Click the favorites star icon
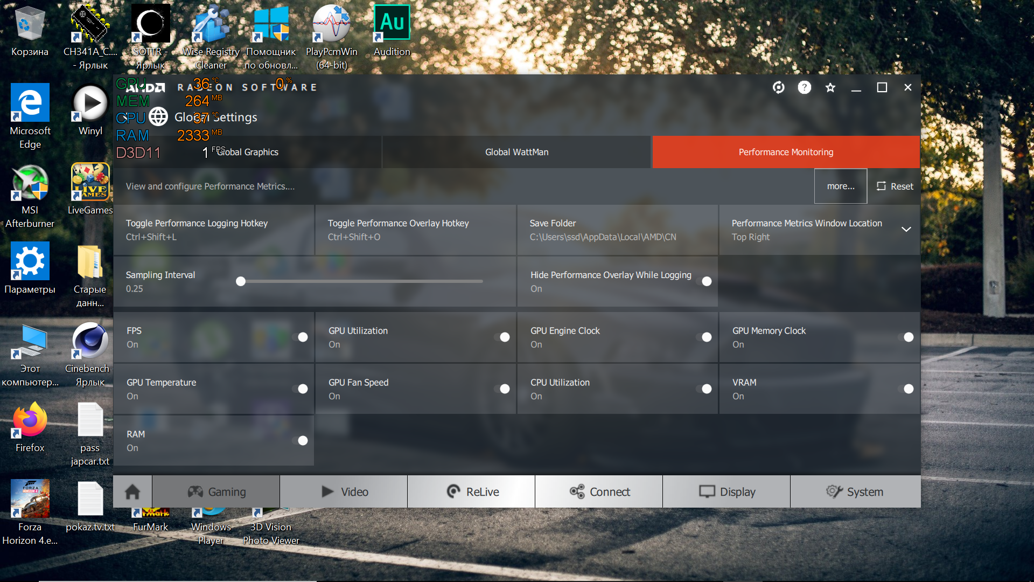 click(830, 87)
